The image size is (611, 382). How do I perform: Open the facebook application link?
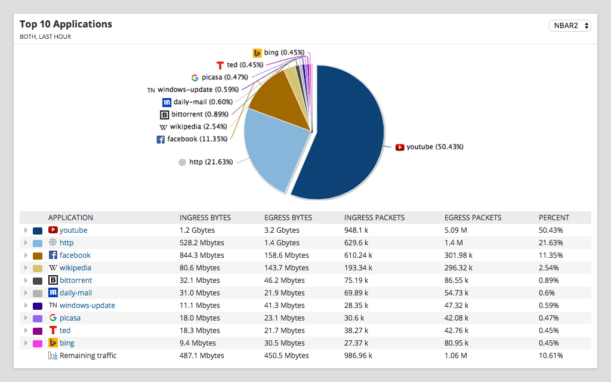(75, 255)
